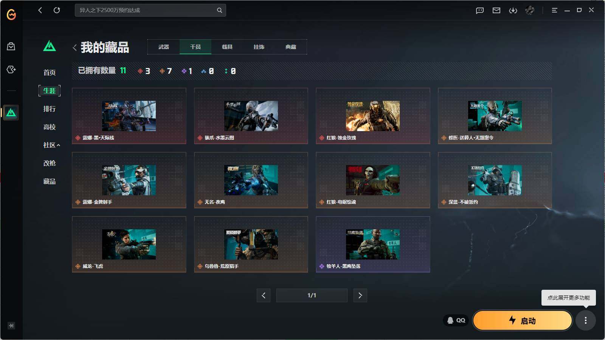
Task: Click the green game logo above 首页
Action: pyautogui.click(x=50, y=46)
